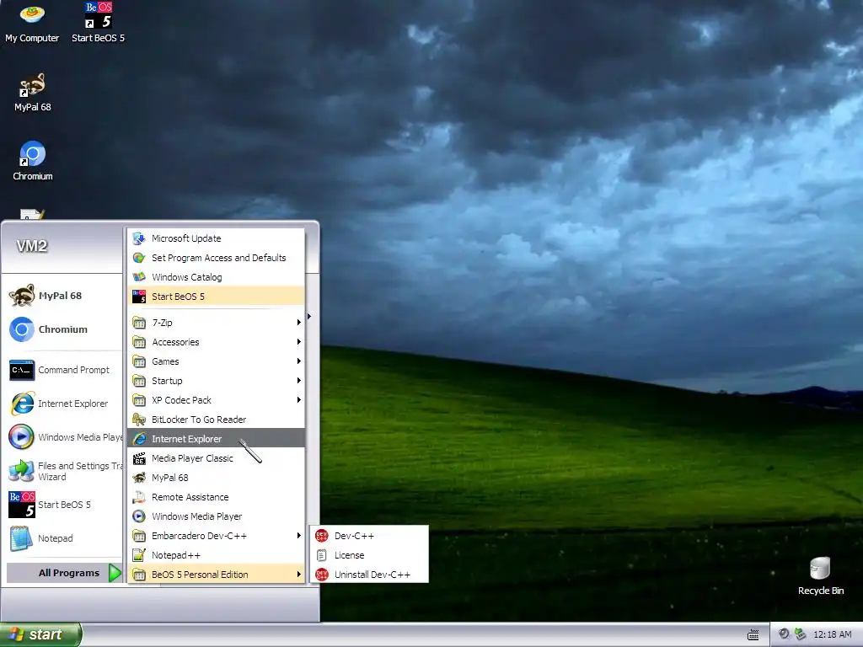Expand BeOS 5 Personal Edition folder
Screen dimensions: 863x647
tap(217, 574)
